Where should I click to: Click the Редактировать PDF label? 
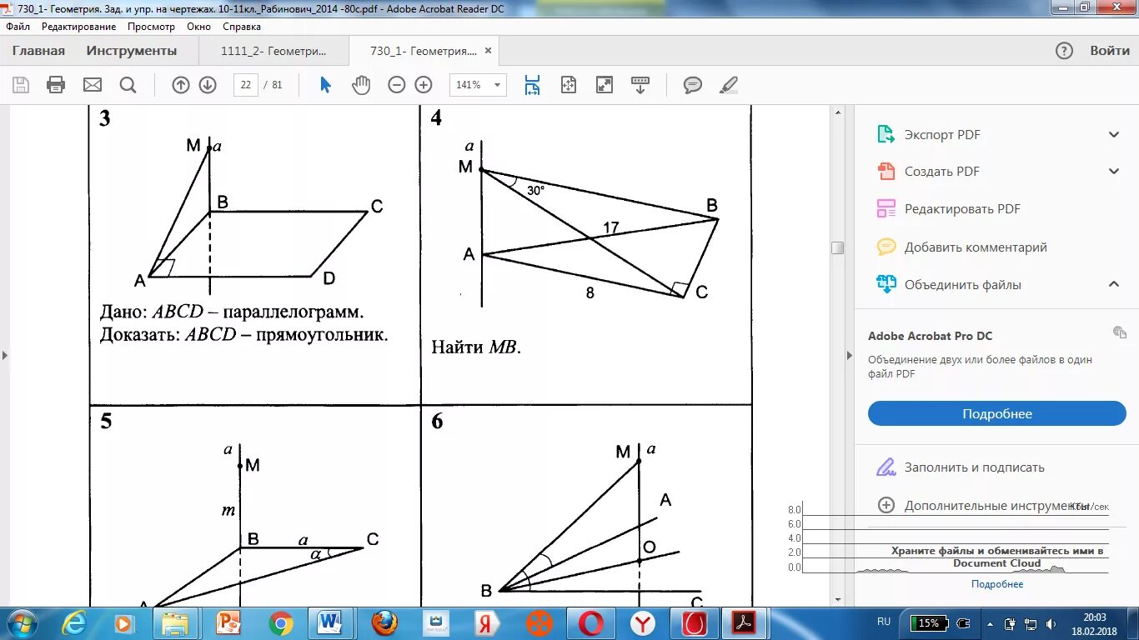point(962,209)
